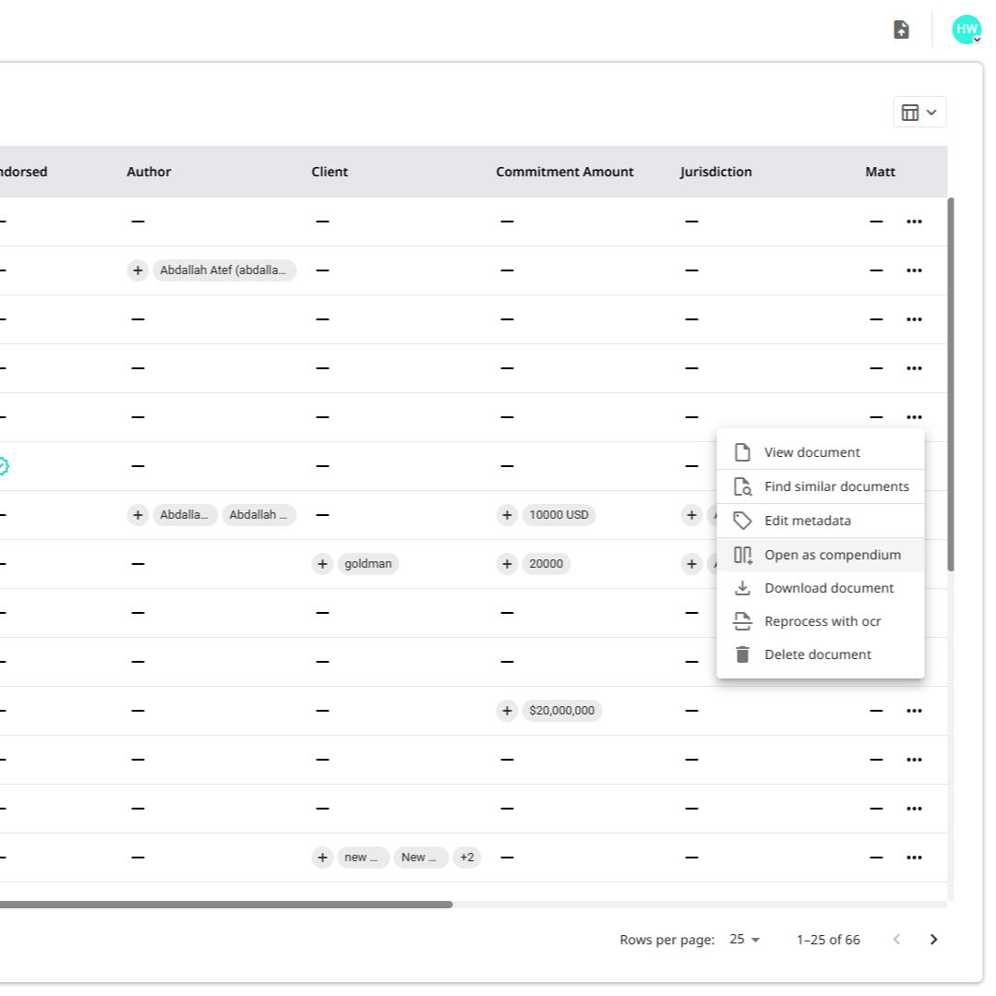Expand the +2 more client tags
The image size is (996, 996).
tap(467, 858)
